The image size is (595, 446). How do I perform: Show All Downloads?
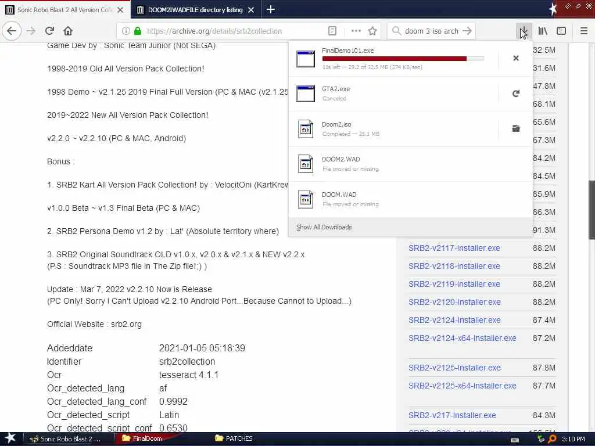(324, 227)
